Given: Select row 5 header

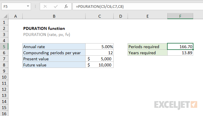Looking at the screenshot, I should [4, 47].
